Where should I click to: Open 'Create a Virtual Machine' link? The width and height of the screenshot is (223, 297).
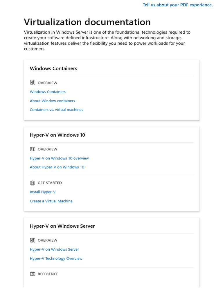[x=51, y=201]
